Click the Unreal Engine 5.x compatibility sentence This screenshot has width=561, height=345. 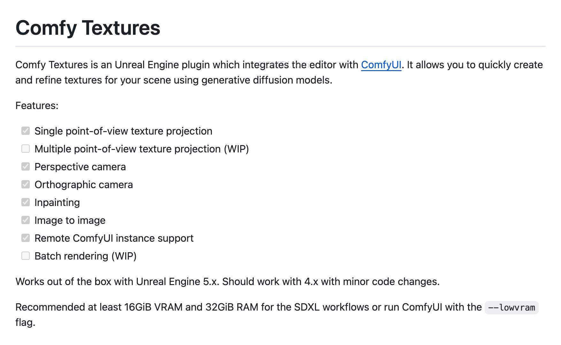click(227, 282)
